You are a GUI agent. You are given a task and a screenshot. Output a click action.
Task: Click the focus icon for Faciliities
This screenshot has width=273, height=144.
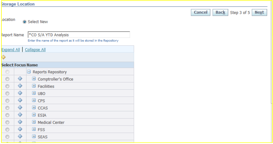tap(20, 86)
